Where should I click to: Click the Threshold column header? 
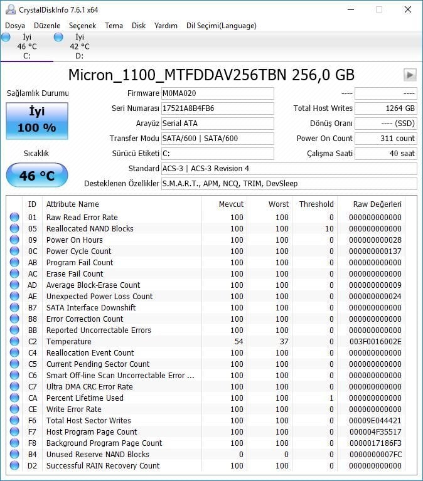pyautogui.click(x=314, y=204)
